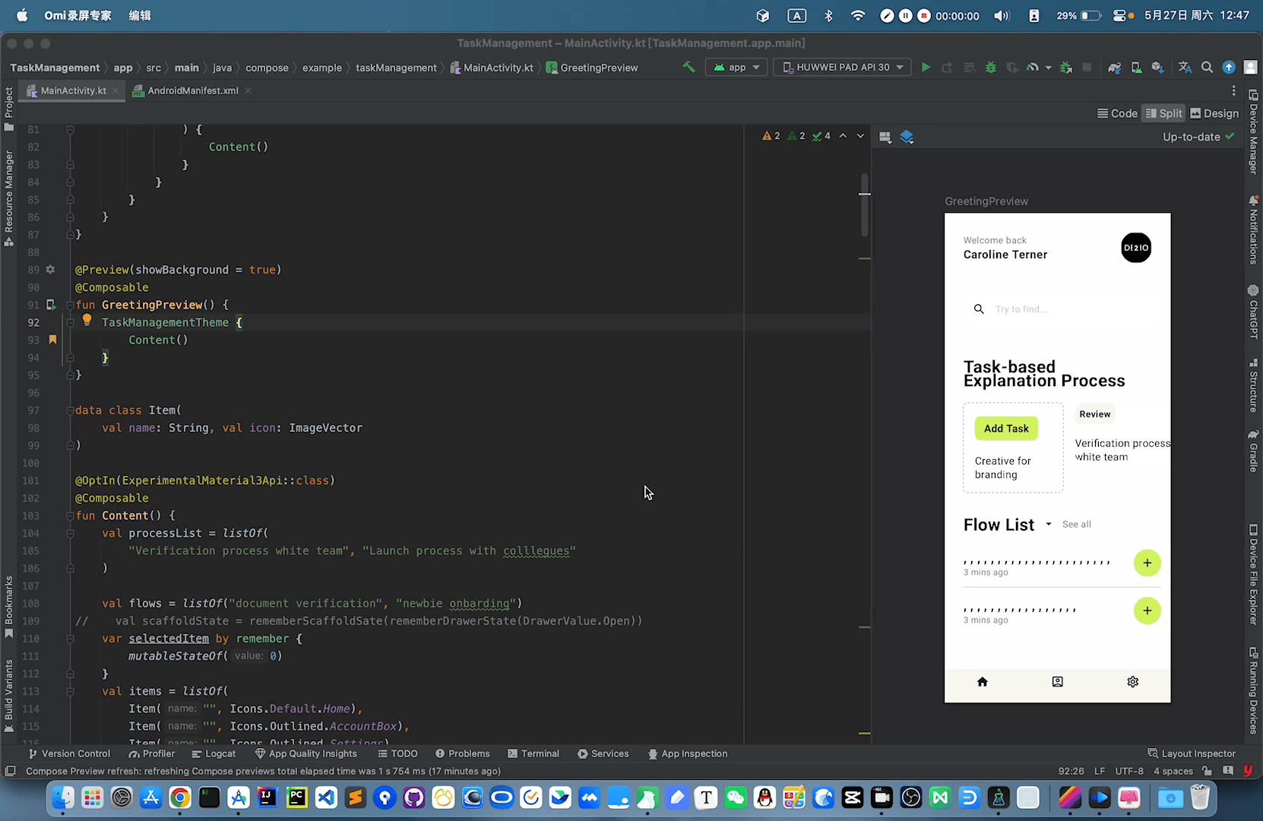Click the Add Task button in preview
This screenshot has width=1263, height=821.
[1006, 429]
